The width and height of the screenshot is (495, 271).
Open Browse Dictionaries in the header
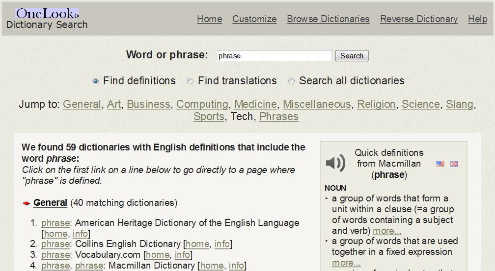click(x=328, y=19)
